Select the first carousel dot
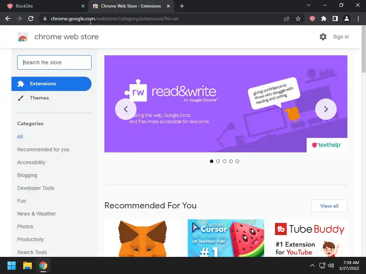This screenshot has width=366, height=274. tap(212, 161)
